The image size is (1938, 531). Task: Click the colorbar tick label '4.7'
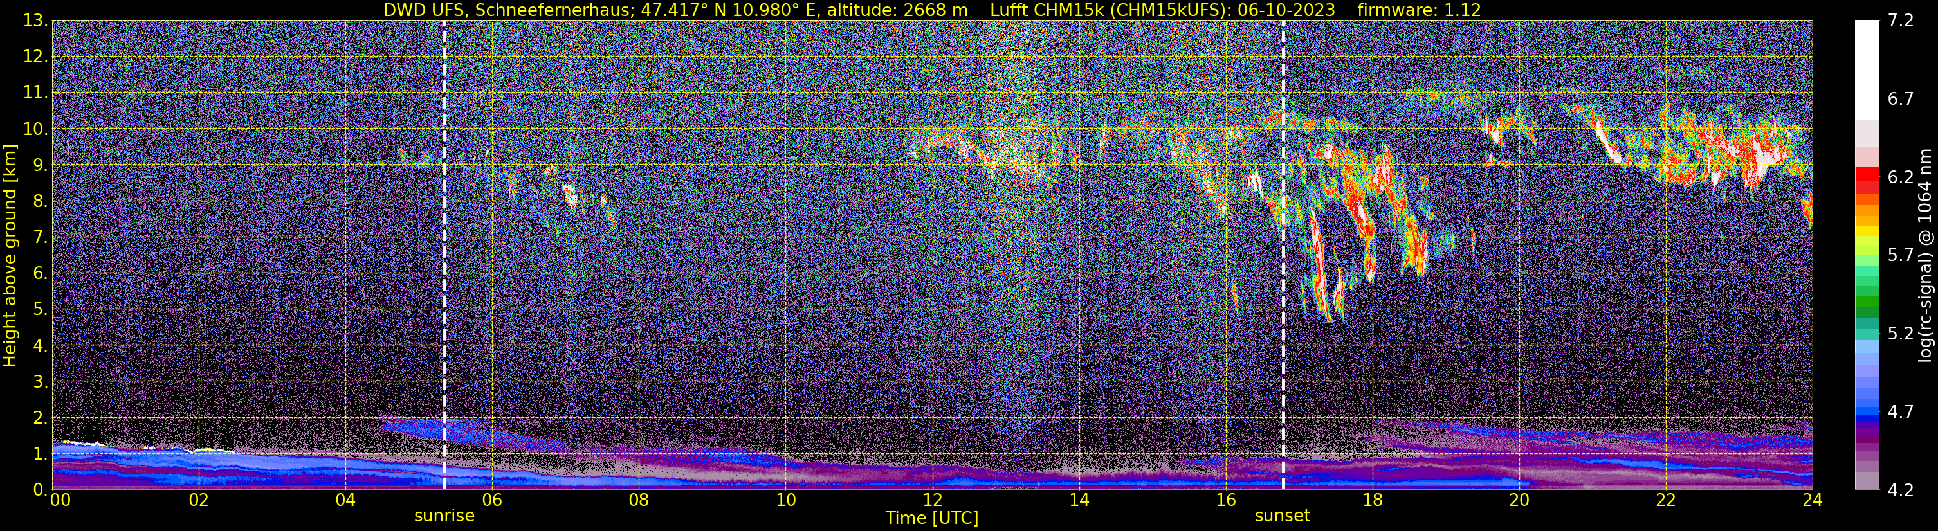tap(1901, 412)
